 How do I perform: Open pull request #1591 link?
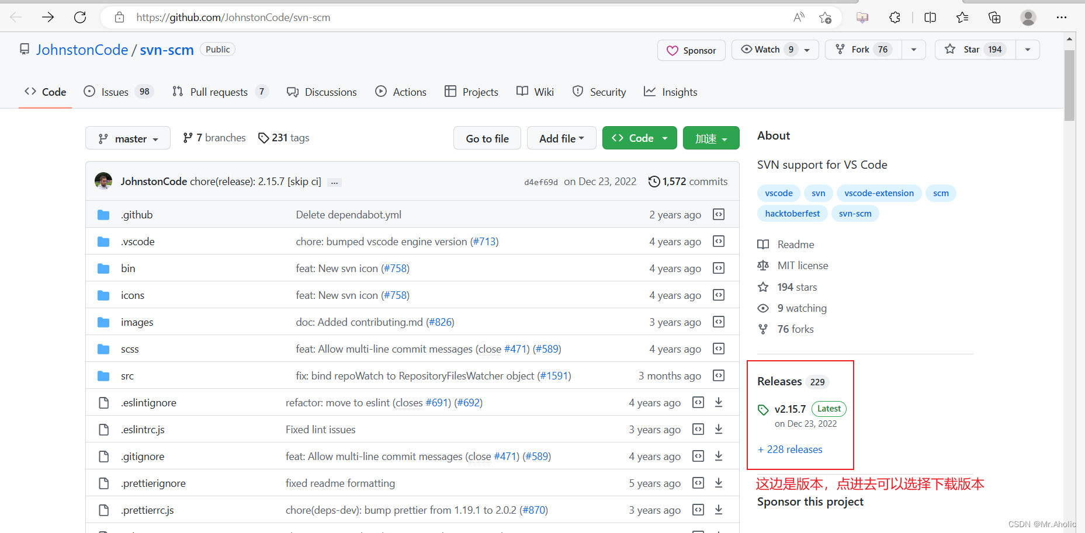(554, 376)
